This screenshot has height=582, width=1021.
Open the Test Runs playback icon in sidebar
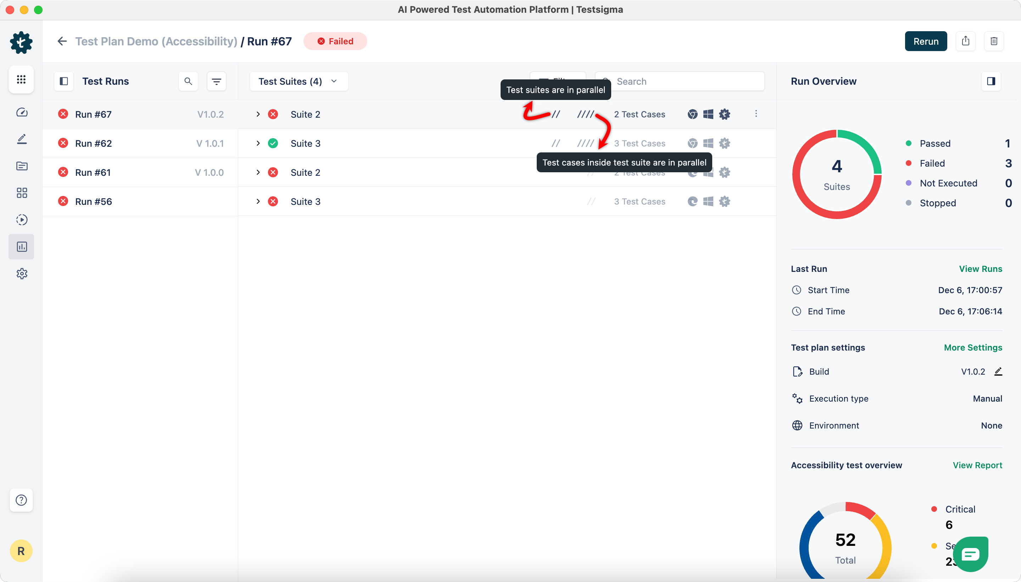(22, 219)
